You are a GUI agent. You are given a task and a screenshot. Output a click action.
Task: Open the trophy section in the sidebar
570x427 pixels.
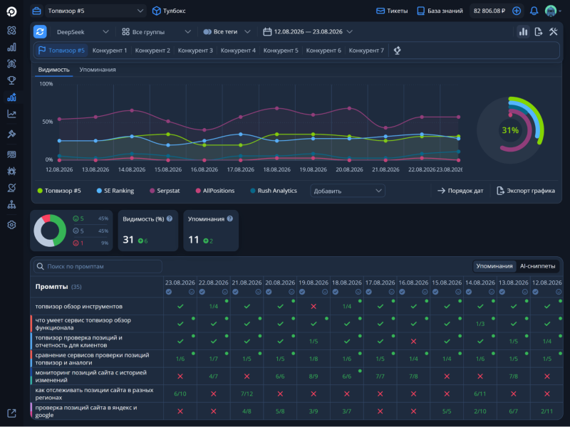(x=11, y=80)
